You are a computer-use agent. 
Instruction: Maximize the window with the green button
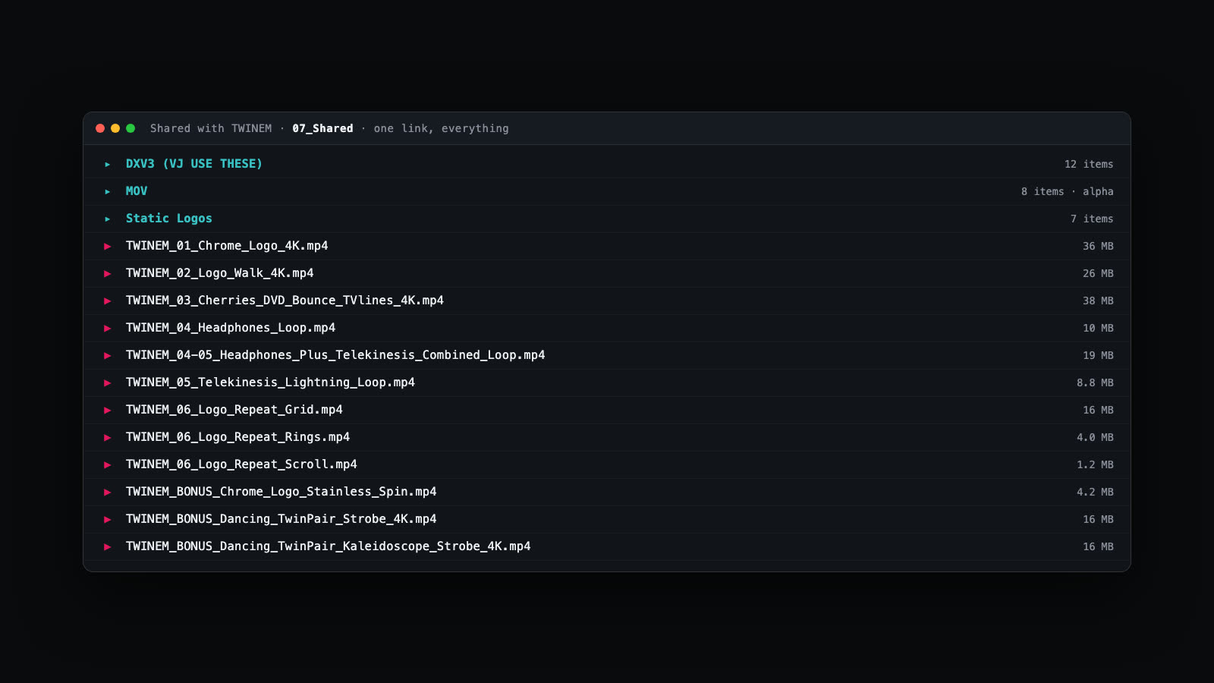[131, 128]
